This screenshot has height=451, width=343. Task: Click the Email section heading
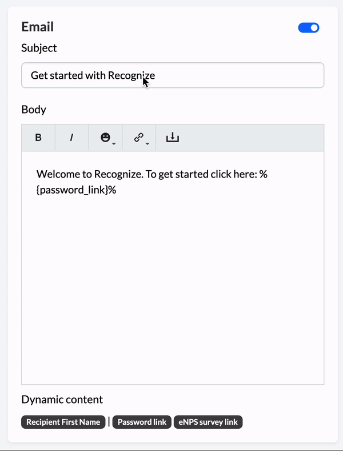coord(37,27)
